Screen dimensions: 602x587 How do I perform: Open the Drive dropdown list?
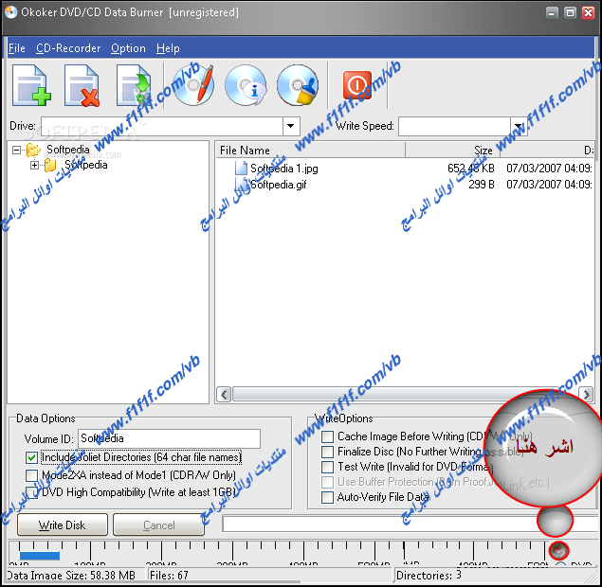pyautogui.click(x=290, y=126)
